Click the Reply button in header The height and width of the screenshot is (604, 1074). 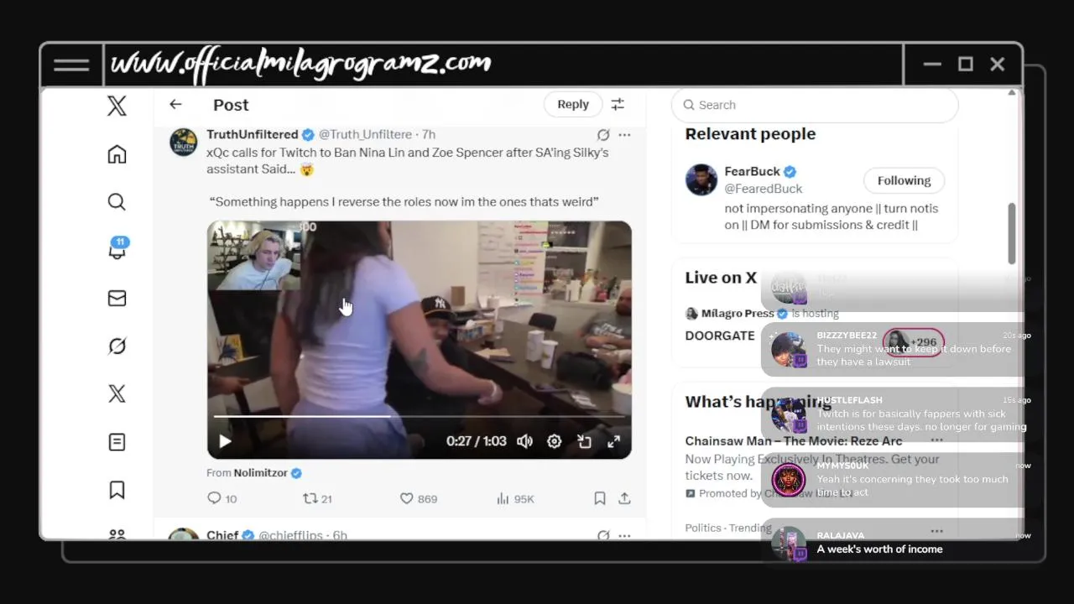(573, 104)
